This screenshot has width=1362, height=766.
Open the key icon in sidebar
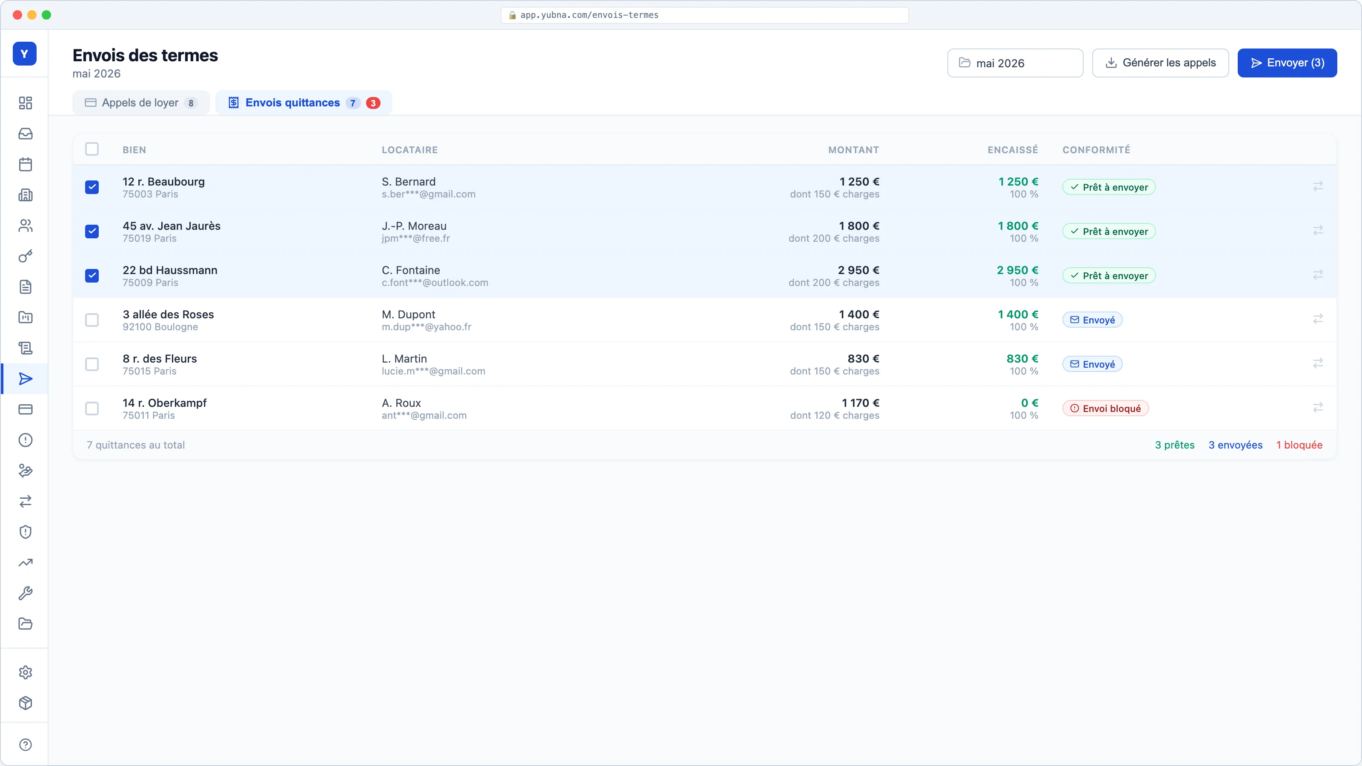click(x=26, y=256)
